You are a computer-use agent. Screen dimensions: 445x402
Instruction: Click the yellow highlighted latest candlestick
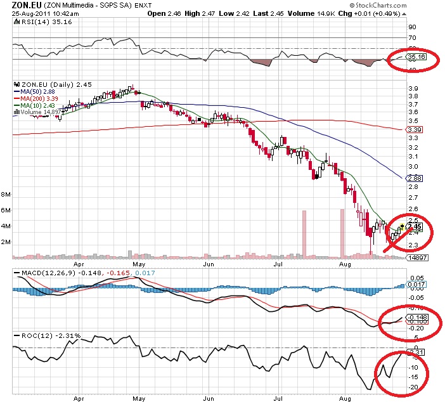402,227
